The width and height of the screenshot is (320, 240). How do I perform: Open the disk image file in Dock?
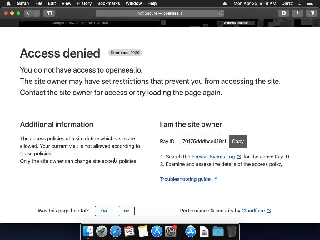click(x=204, y=232)
